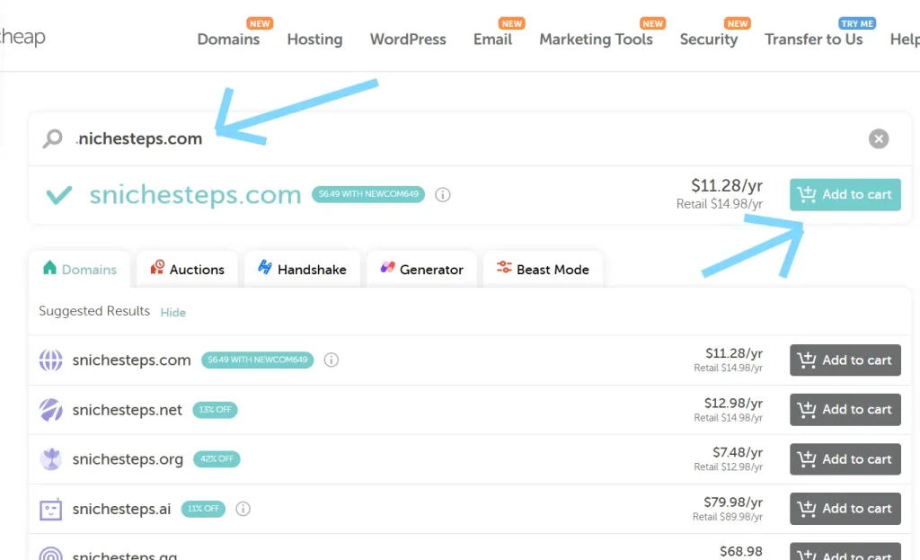Click the green checkmark beside snichesteps.com
The image size is (920, 560).
57,194
